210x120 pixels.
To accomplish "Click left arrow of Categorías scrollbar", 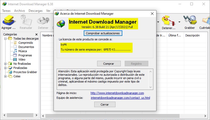I will pos(4,115).
